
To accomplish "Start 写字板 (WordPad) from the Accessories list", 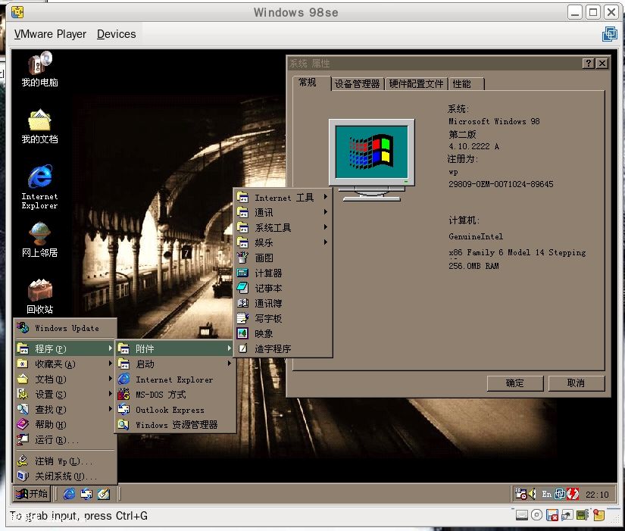I will pos(267,318).
